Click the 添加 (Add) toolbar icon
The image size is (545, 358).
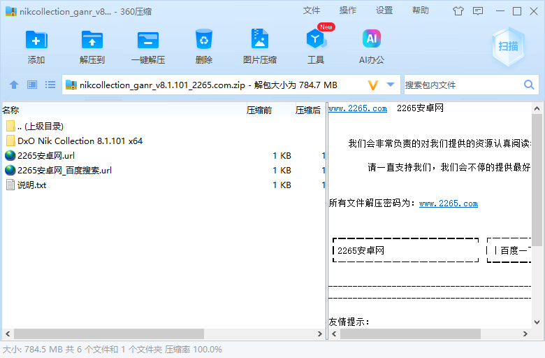36,40
